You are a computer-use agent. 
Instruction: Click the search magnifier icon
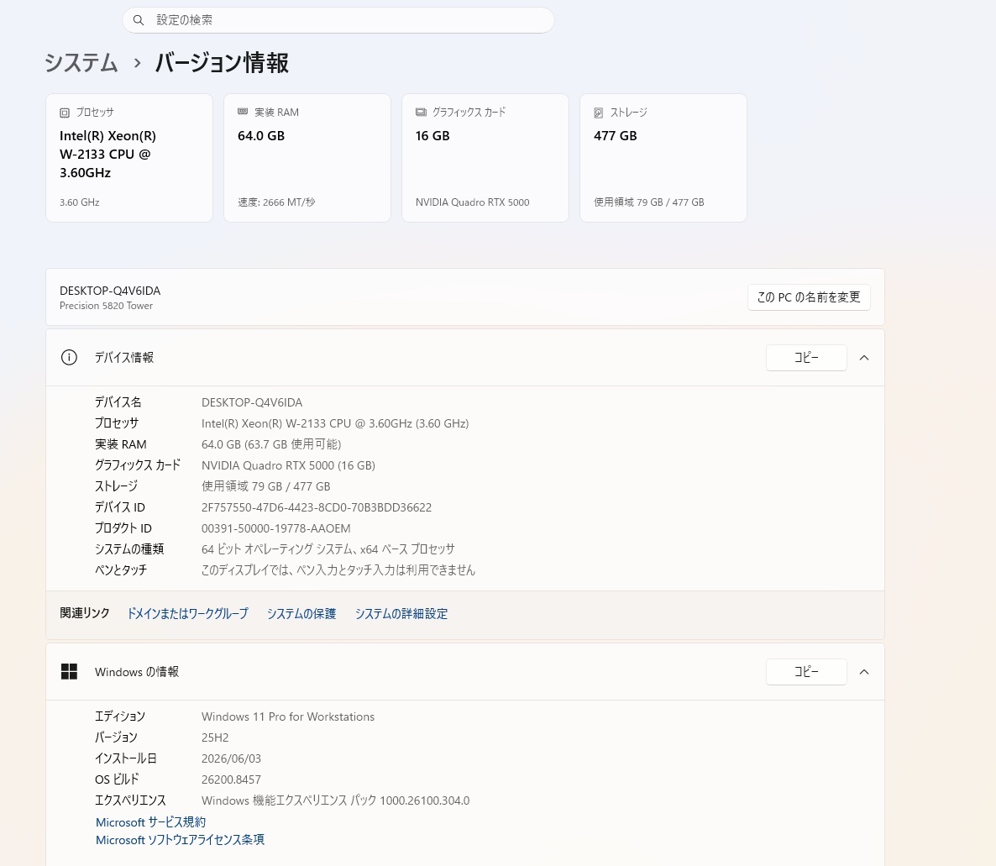(x=138, y=20)
